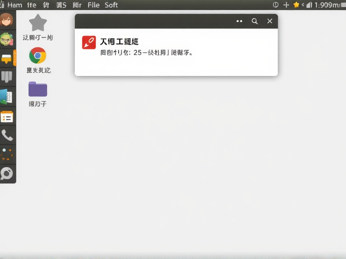
Task: Open the Ham menu in the menu bar
Action: [x=14, y=5]
